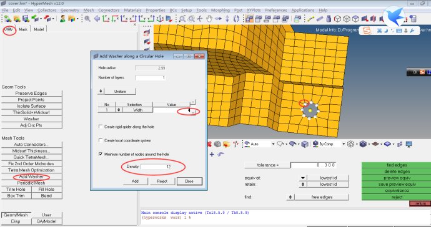Image resolution: width=431 pixels, height=227 pixels.
Task: Click the Add button in washer dialog
Action: pos(136,181)
